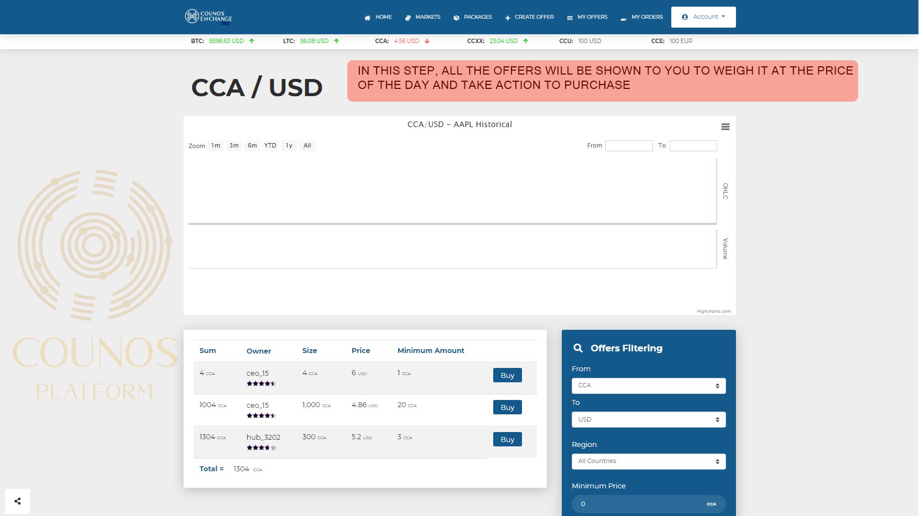Viewport: 919px width, 516px height.
Task: Click the LTC 56.08 USD ticker
Action: (x=311, y=41)
